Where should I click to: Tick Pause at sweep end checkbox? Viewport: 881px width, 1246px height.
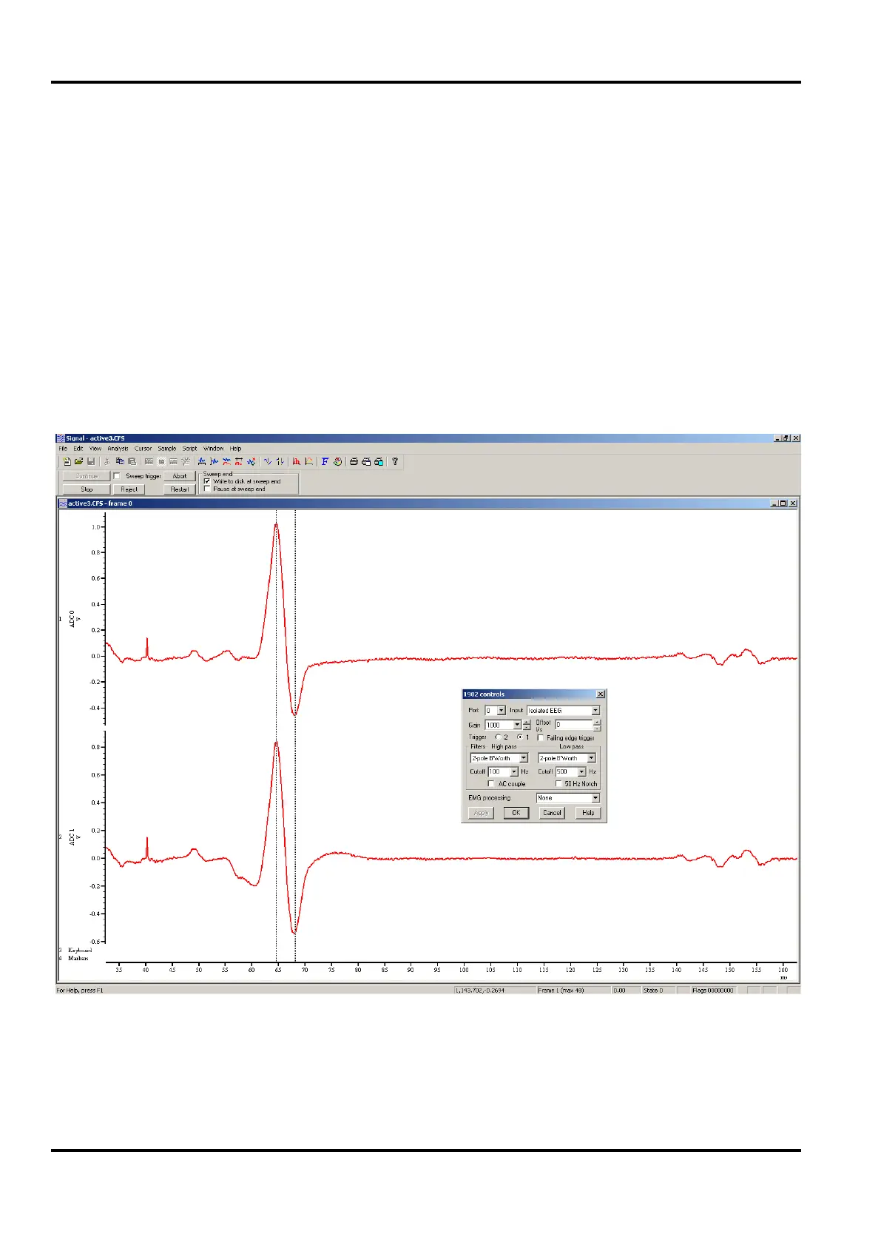pos(207,489)
